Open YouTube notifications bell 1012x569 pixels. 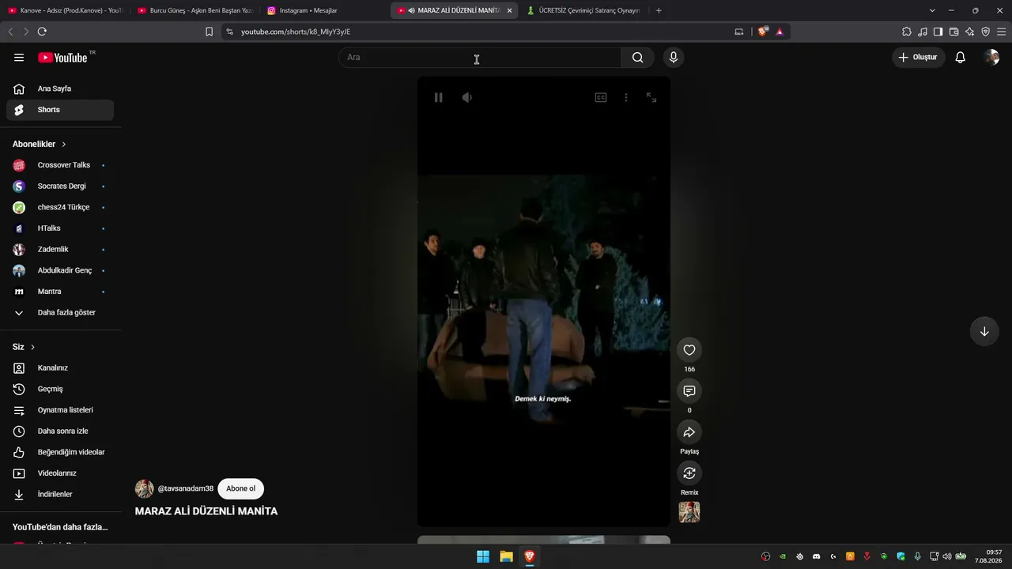click(x=960, y=57)
